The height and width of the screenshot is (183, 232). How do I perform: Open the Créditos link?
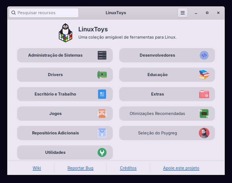point(128,168)
